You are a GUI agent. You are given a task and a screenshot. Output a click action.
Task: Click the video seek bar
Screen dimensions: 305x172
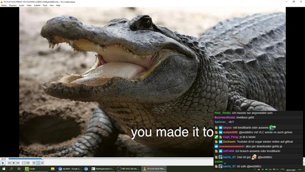[119, 159]
